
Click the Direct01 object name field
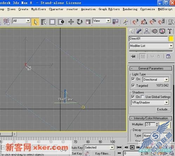[x=148, y=39]
